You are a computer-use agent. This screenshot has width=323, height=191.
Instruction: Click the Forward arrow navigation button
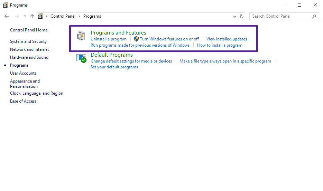tap(17, 16)
